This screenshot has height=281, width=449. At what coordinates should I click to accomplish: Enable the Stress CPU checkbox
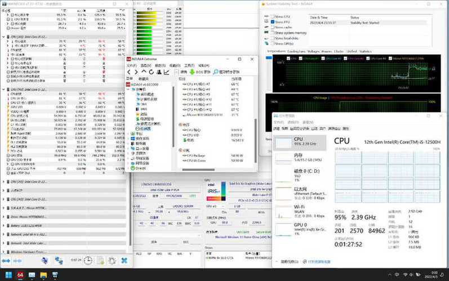(273, 16)
